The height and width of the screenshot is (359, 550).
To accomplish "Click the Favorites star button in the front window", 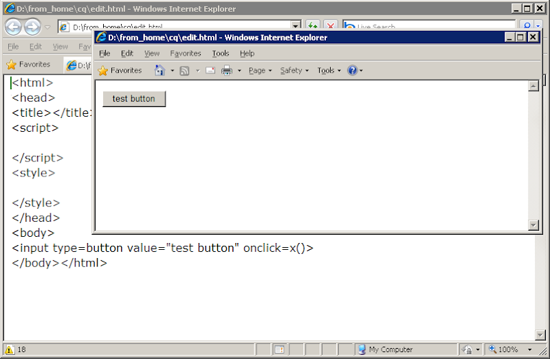I will [120, 71].
